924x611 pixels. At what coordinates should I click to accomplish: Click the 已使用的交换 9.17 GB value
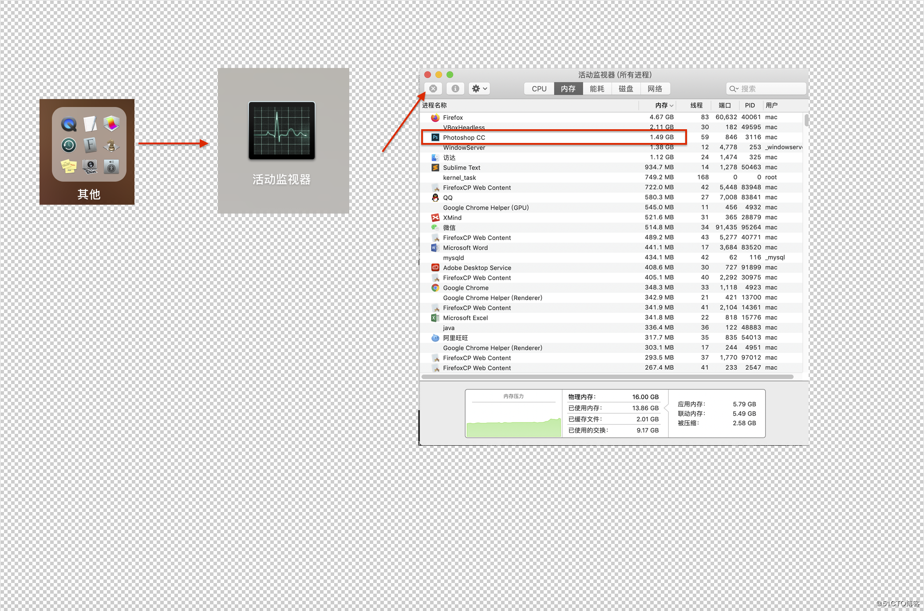[648, 430]
